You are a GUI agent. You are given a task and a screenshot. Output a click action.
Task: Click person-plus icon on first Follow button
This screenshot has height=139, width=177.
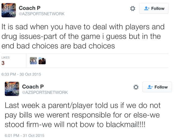pos(147,8)
